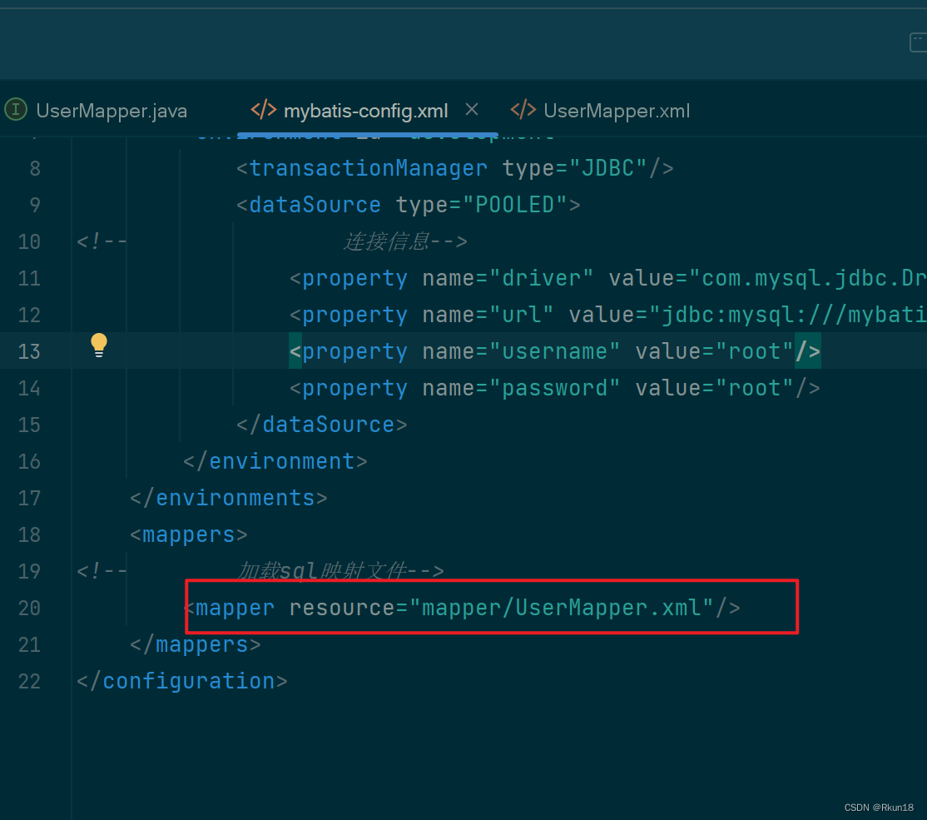Switch to the UserMapper.xml tab

click(617, 110)
